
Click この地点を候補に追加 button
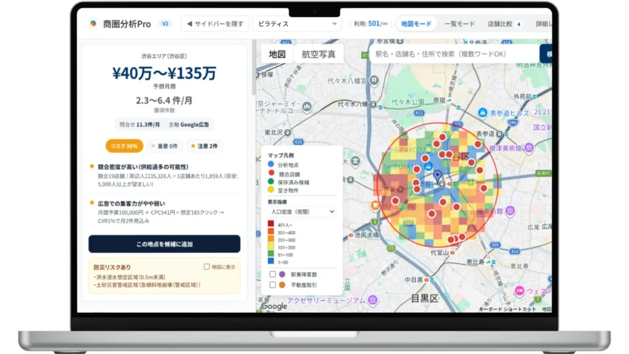pyautogui.click(x=165, y=243)
